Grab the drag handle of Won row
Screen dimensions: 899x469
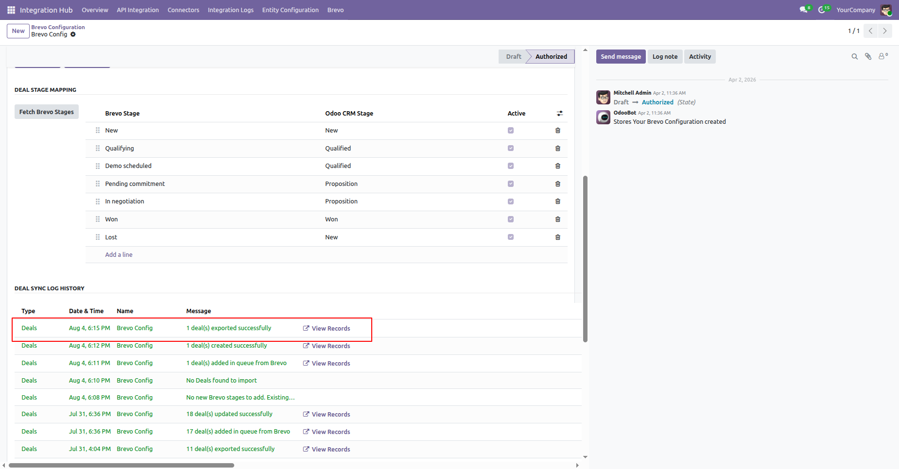point(98,219)
